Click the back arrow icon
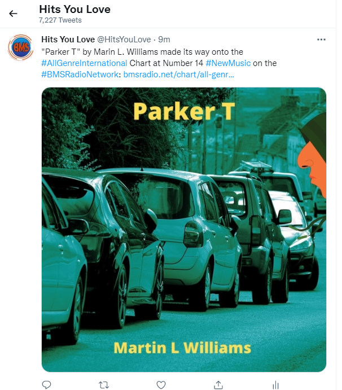Screen dimensions: 342x390 pos(13,14)
